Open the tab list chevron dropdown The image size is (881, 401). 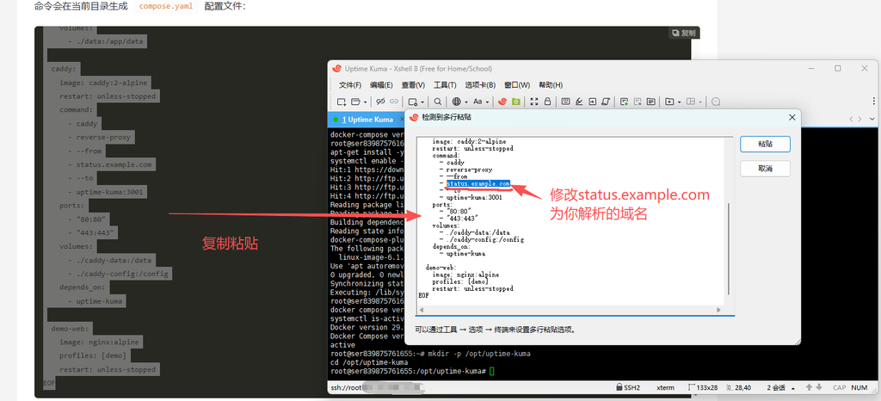point(872,119)
